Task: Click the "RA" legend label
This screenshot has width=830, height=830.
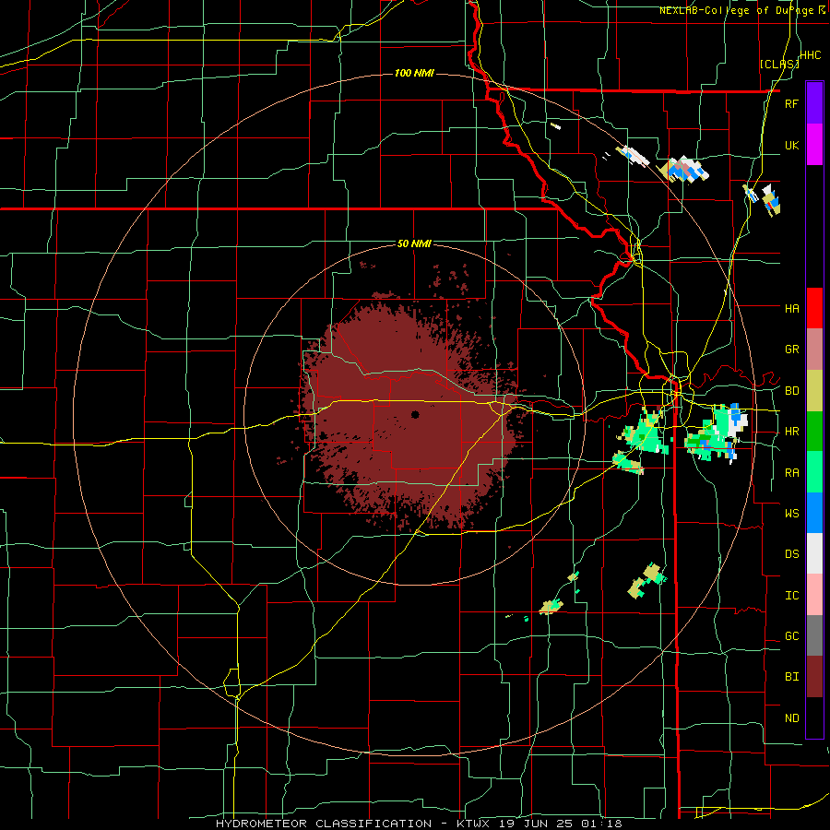Action: click(791, 473)
